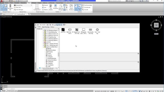Screen dimensions: 164x92
Task: Click the Named viewports icon
Action: tap(45, 5)
